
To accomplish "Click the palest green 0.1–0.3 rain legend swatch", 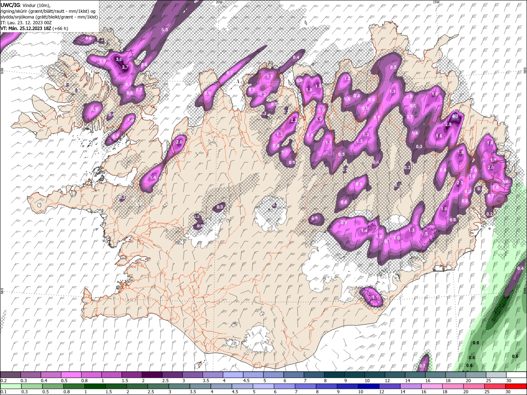I will point(11,386).
